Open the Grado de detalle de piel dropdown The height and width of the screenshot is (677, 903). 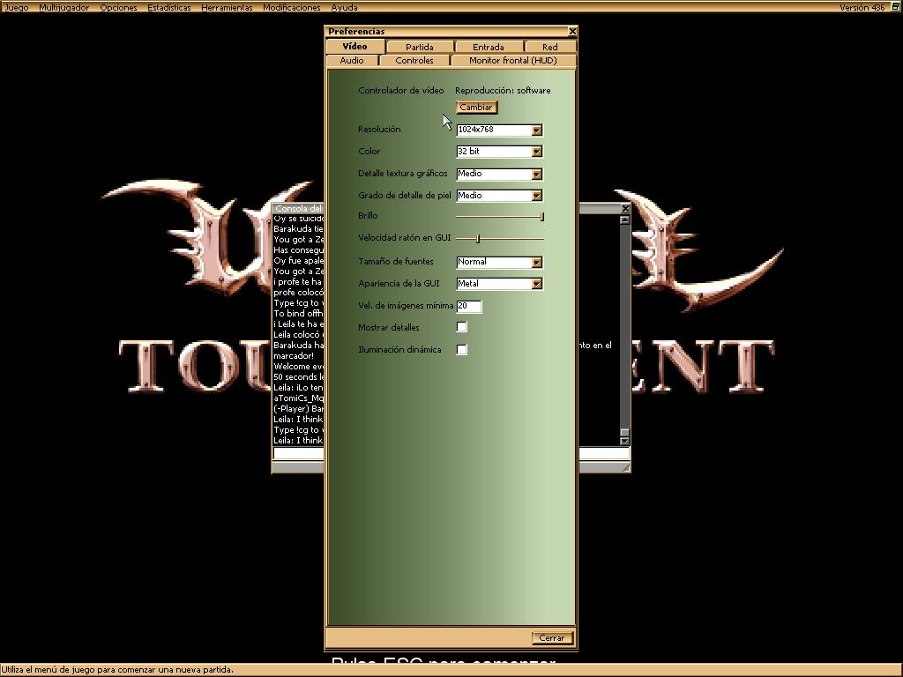[537, 196]
